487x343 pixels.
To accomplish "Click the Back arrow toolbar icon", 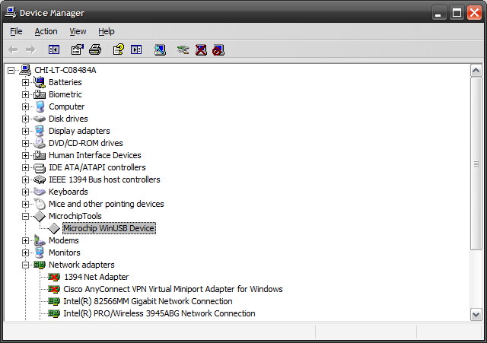I will click(x=13, y=49).
